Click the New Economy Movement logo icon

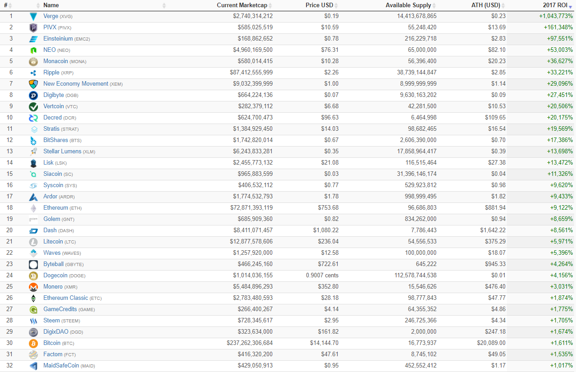[33, 84]
